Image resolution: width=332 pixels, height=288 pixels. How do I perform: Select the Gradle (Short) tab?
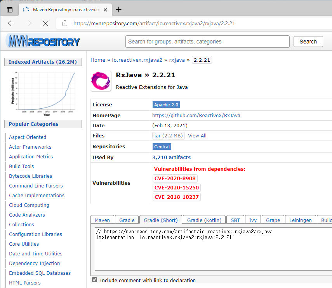161,220
